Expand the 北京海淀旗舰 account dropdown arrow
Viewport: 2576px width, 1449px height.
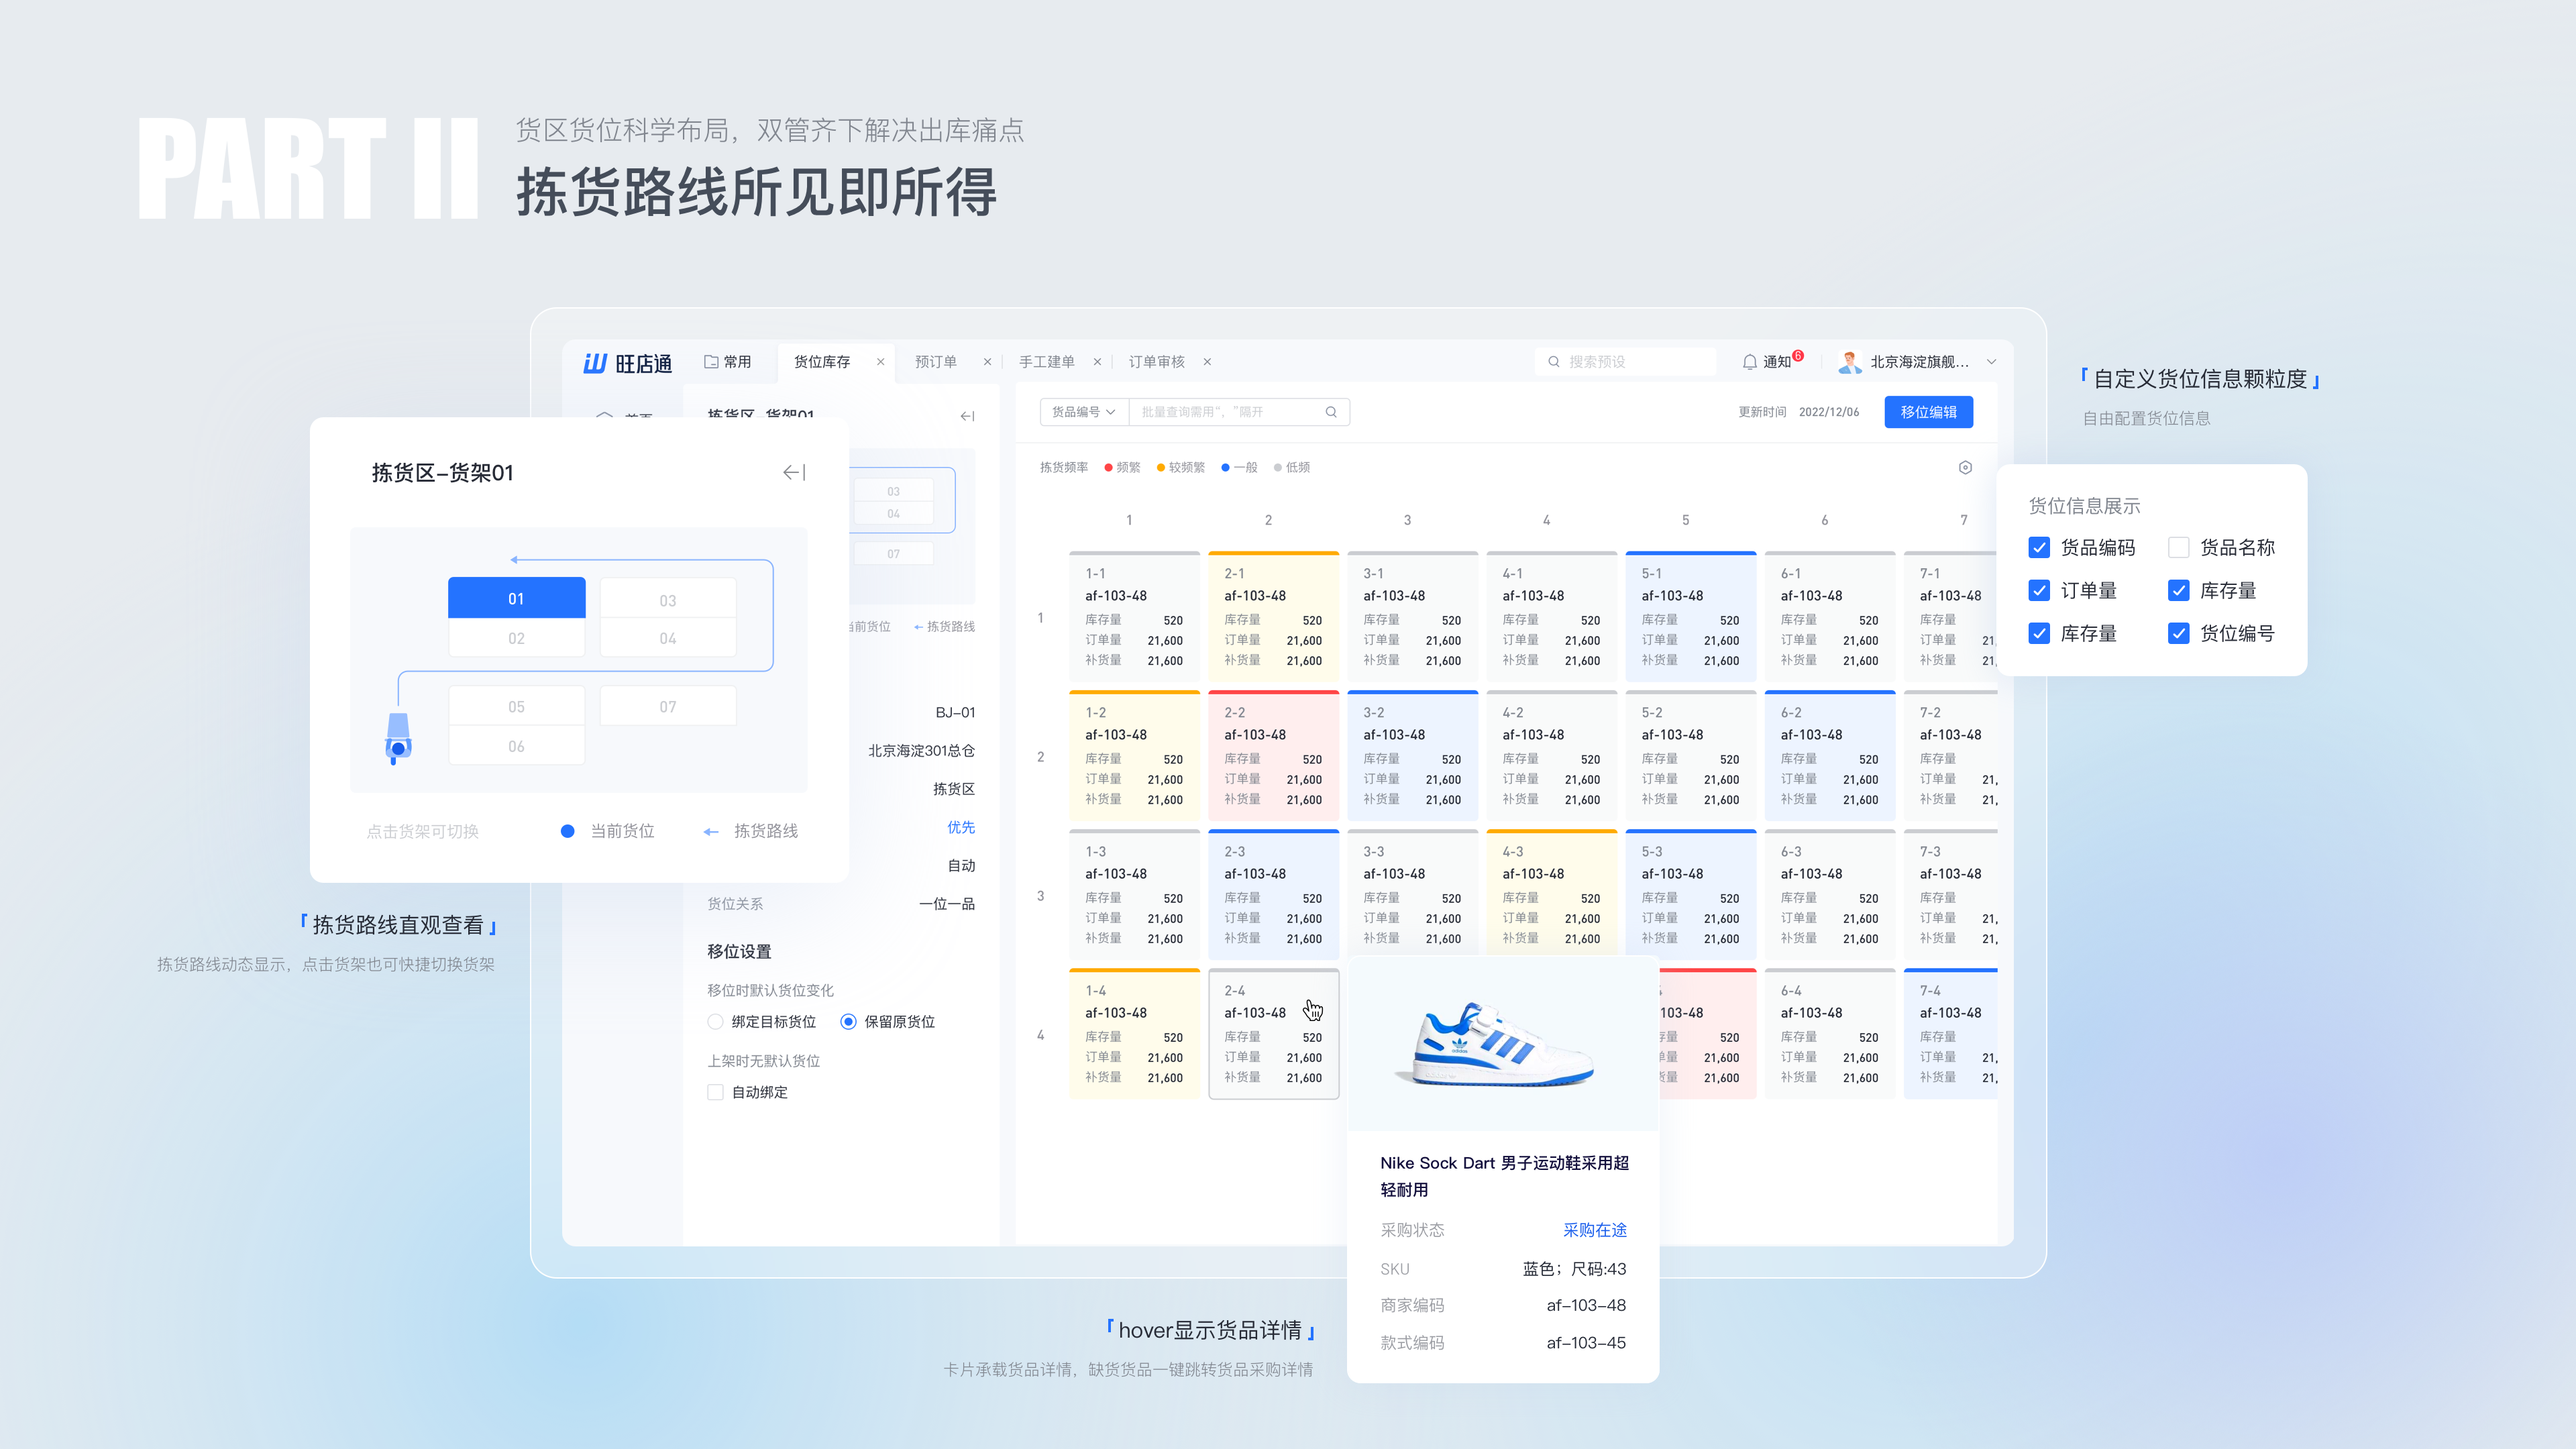pos(1991,362)
